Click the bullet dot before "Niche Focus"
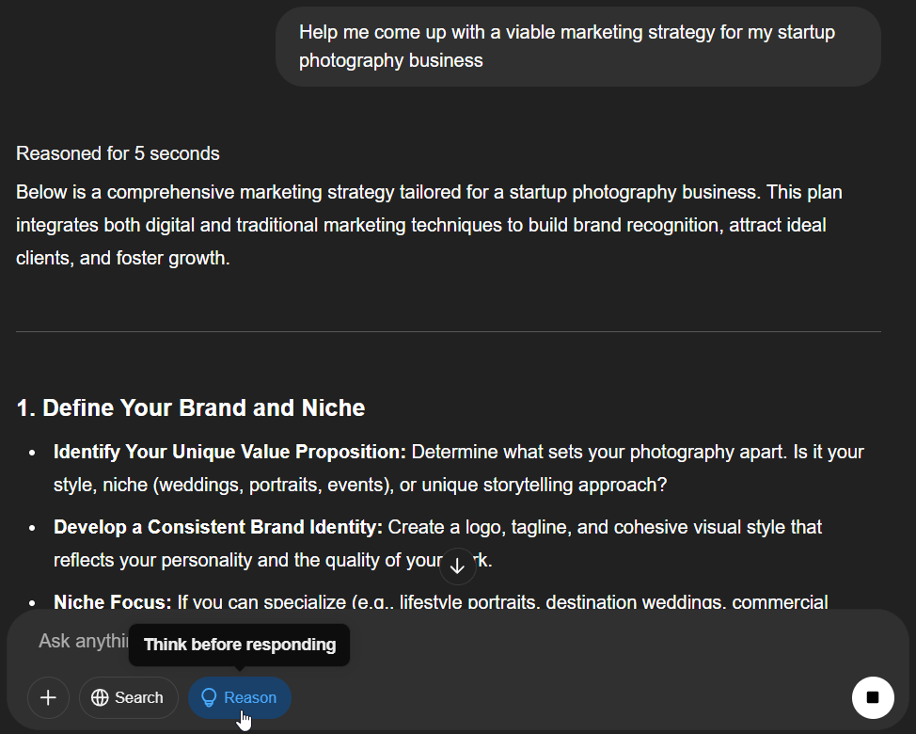The height and width of the screenshot is (734, 916). click(33, 602)
